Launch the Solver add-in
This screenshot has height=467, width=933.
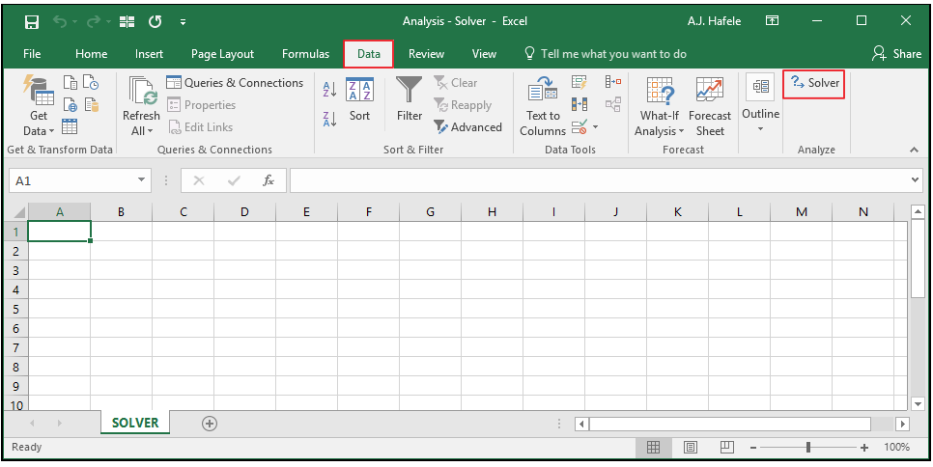click(x=814, y=83)
